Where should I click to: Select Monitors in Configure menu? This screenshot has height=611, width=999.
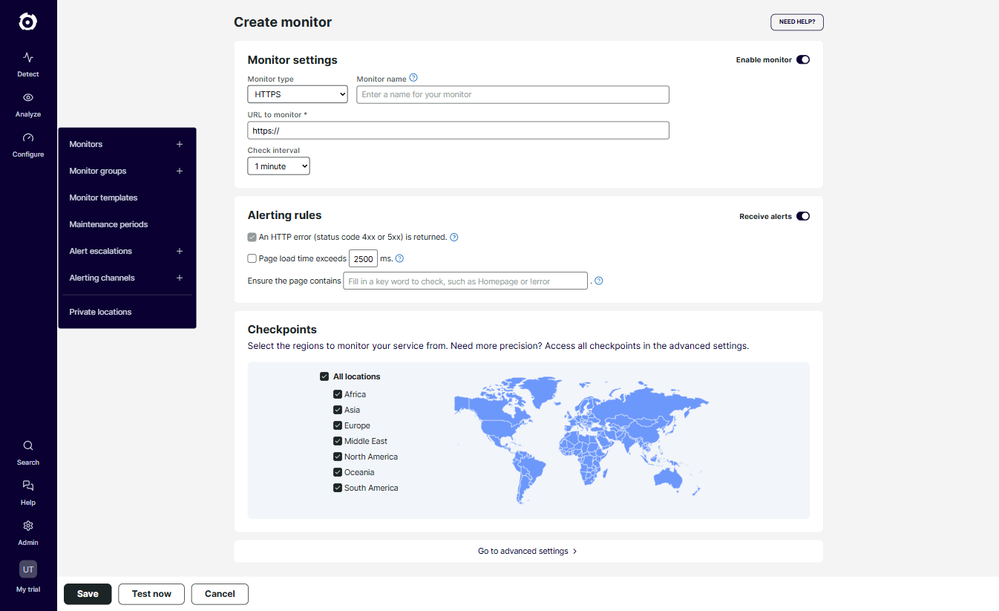pos(86,144)
